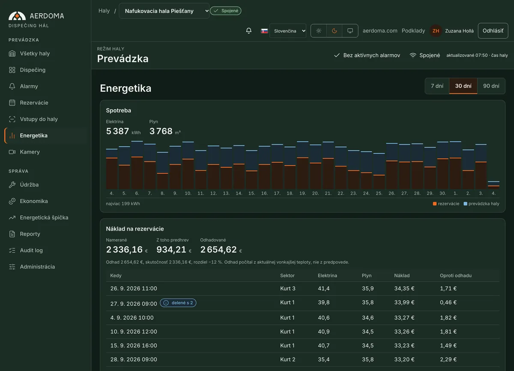Click the Alarmy bell icon in sidebar

click(x=12, y=86)
